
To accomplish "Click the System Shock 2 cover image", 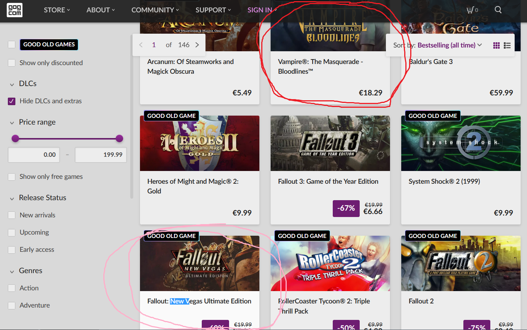I will [461, 143].
